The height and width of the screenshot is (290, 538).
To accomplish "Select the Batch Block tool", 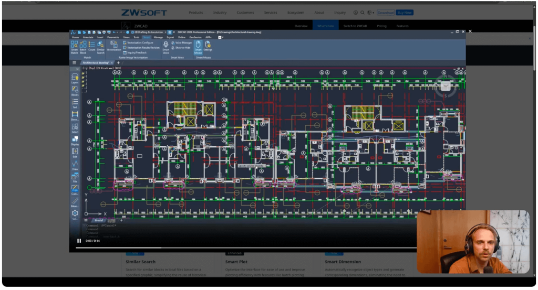I will pos(83,47).
